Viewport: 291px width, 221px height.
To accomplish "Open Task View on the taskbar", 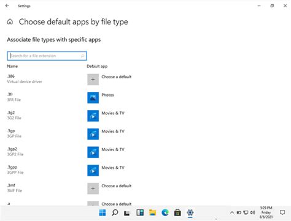I will click(x=127, y=213).
